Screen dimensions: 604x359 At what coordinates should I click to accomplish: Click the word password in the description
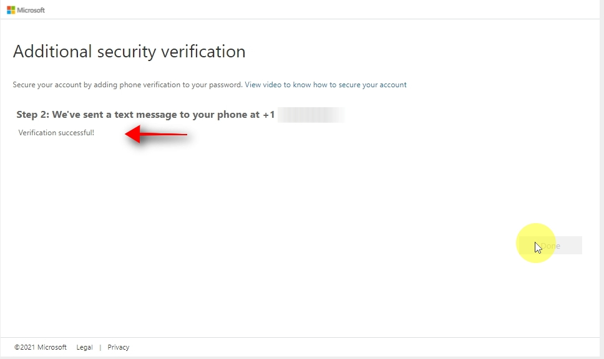point(225,85)
